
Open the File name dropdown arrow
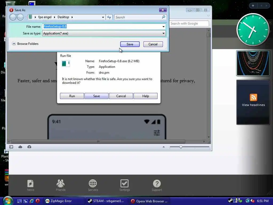point(163,26)
